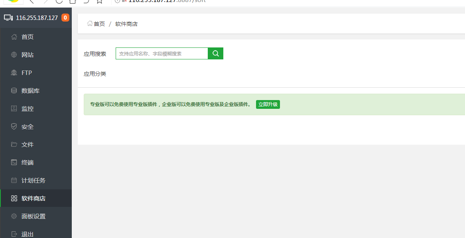This screenshot has height=238, width=465.
Task: Go to 网站 website management
Action: (x=27, y=55)
